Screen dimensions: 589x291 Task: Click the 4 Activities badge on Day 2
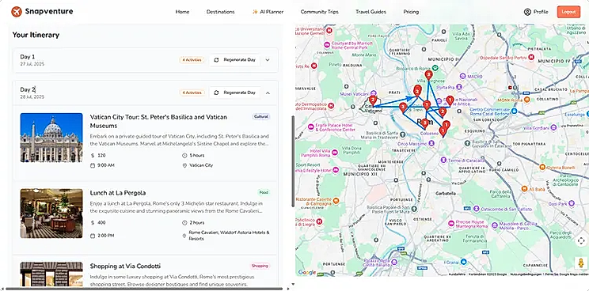pyautogui.click(x=192, y=93)
